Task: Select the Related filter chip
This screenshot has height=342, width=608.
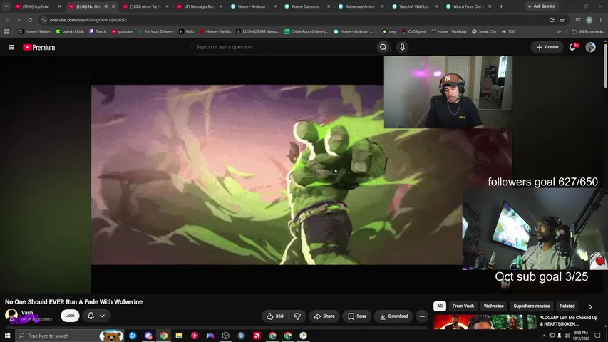Action: [x=567, y=306]
